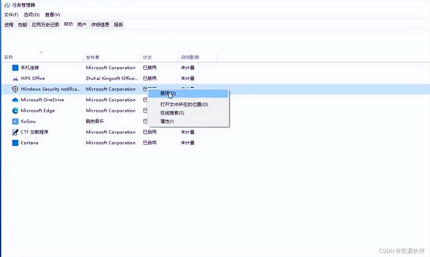Click the 已禁用 status of 手机连接
Screen dimensions: 430x257
(x=150, y=68)
